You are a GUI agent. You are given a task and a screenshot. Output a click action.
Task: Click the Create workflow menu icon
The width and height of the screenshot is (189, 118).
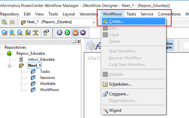coord(105,21)
